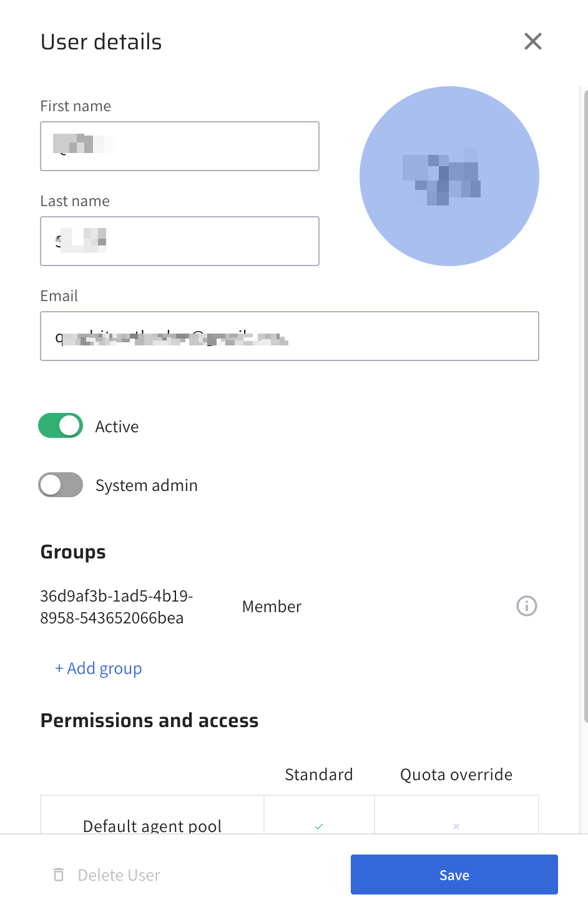Enable the System admin switch

point(61,485)
